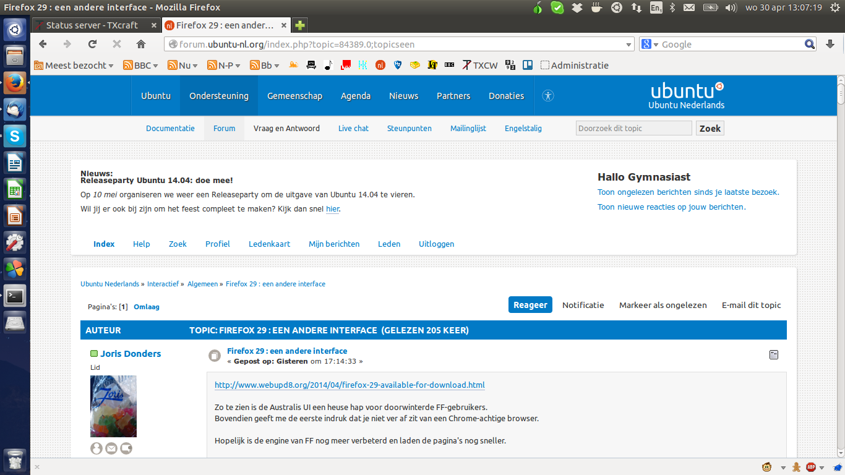Screen dimensions: 845x475
Task: Open the system power cog menu
Action: coord(834,7)
